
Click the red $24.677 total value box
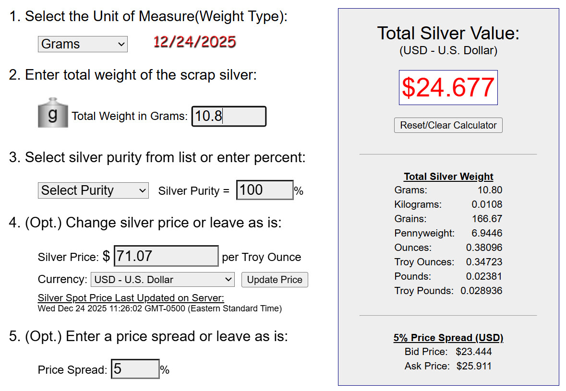[x=448, y=88]
